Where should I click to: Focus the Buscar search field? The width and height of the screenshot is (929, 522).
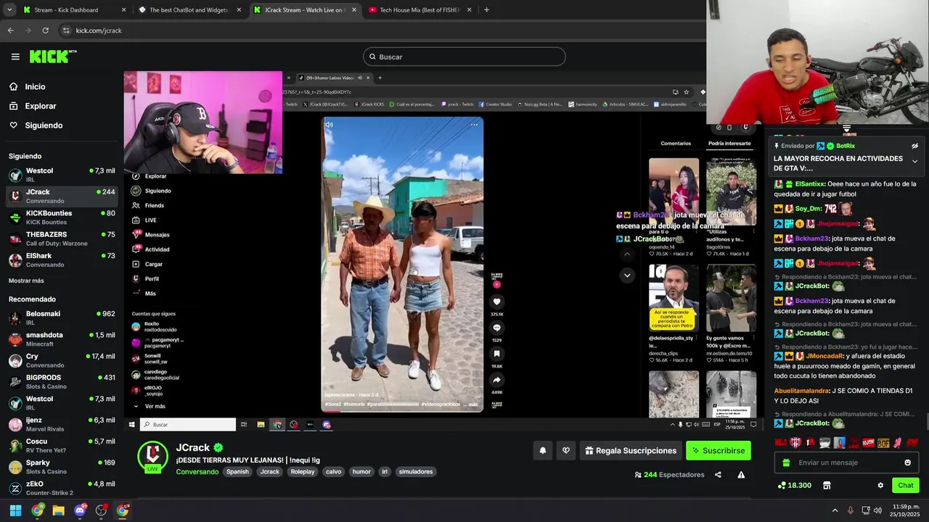[x=464, y=57]
